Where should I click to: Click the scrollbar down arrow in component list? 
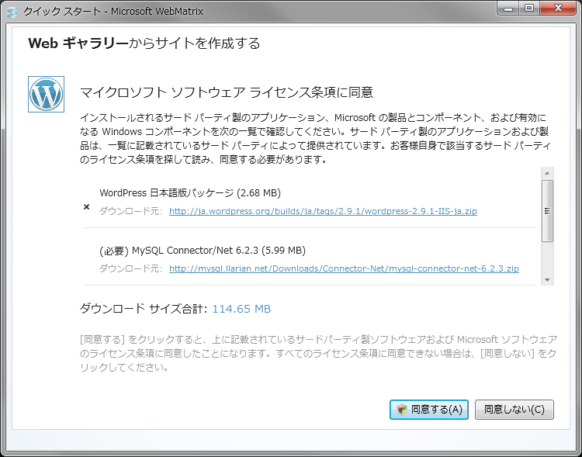[547, 280]
